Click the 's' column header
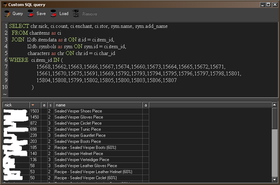This screenshot has width=280, height=185. 51,105
